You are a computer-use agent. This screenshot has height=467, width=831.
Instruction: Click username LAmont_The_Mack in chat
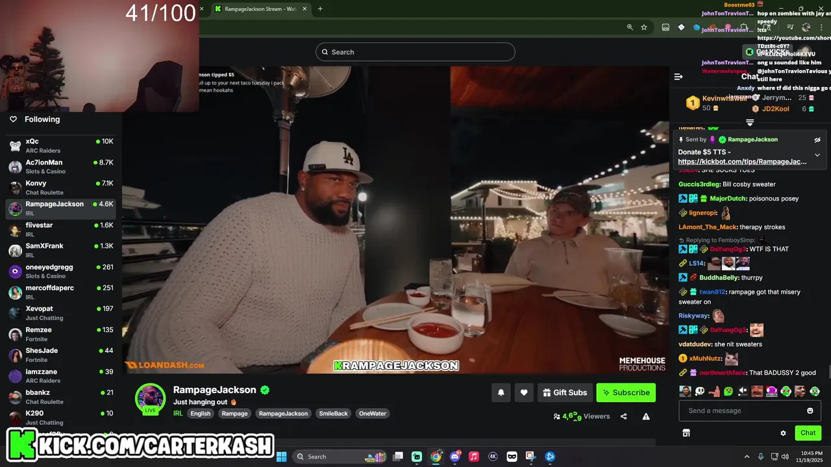coord(708,227)
